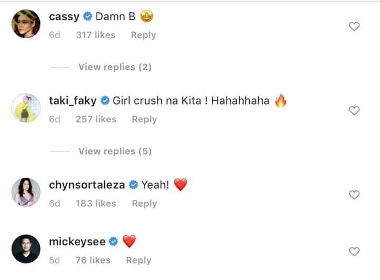
Task: Like chynsortaleza's comment with the heart outline
Action: pyautogui.click(x=354, y=195)
